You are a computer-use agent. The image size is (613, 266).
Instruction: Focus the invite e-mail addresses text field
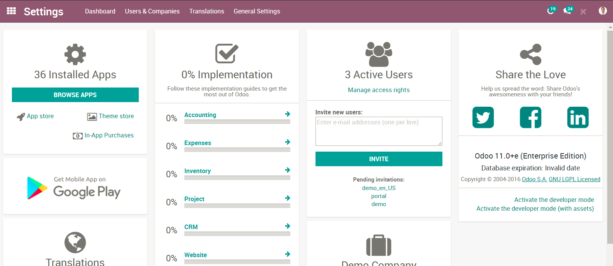point(379,131)
